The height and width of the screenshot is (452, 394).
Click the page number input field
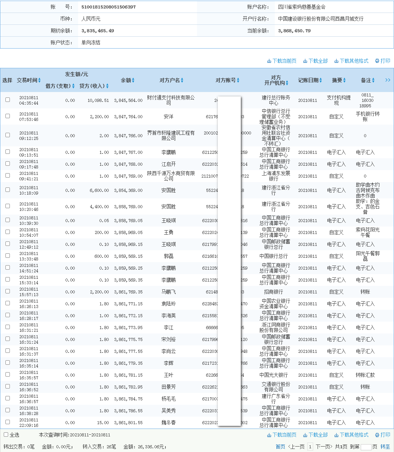366,447
